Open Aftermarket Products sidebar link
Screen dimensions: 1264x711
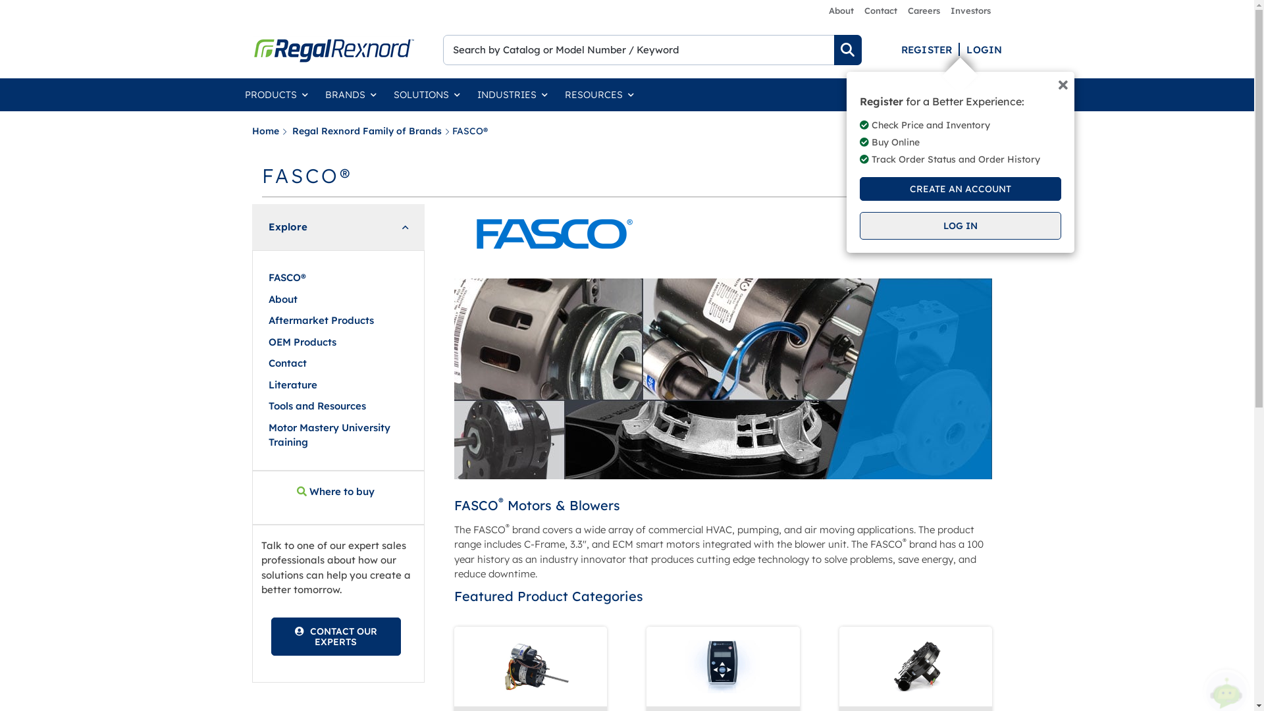click(x=321, y=321)
